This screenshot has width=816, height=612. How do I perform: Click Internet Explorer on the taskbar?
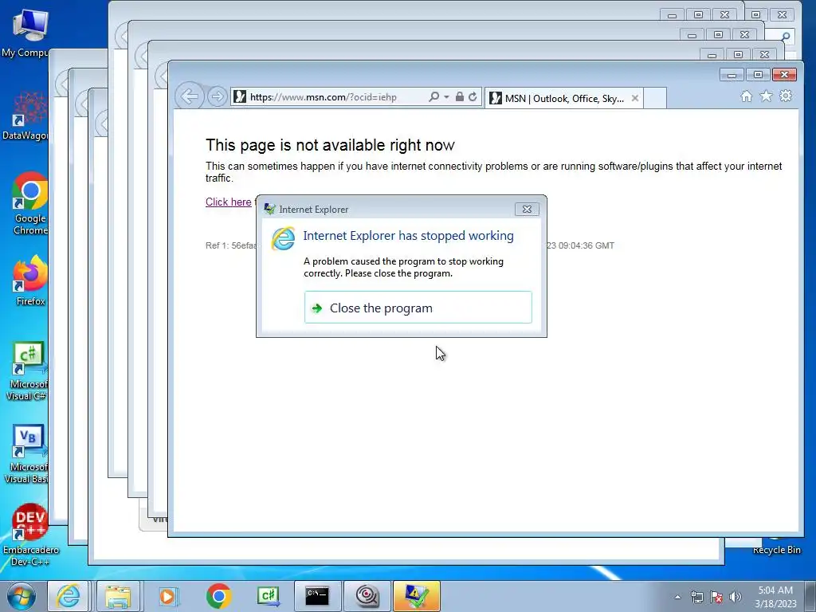(69, 596)
